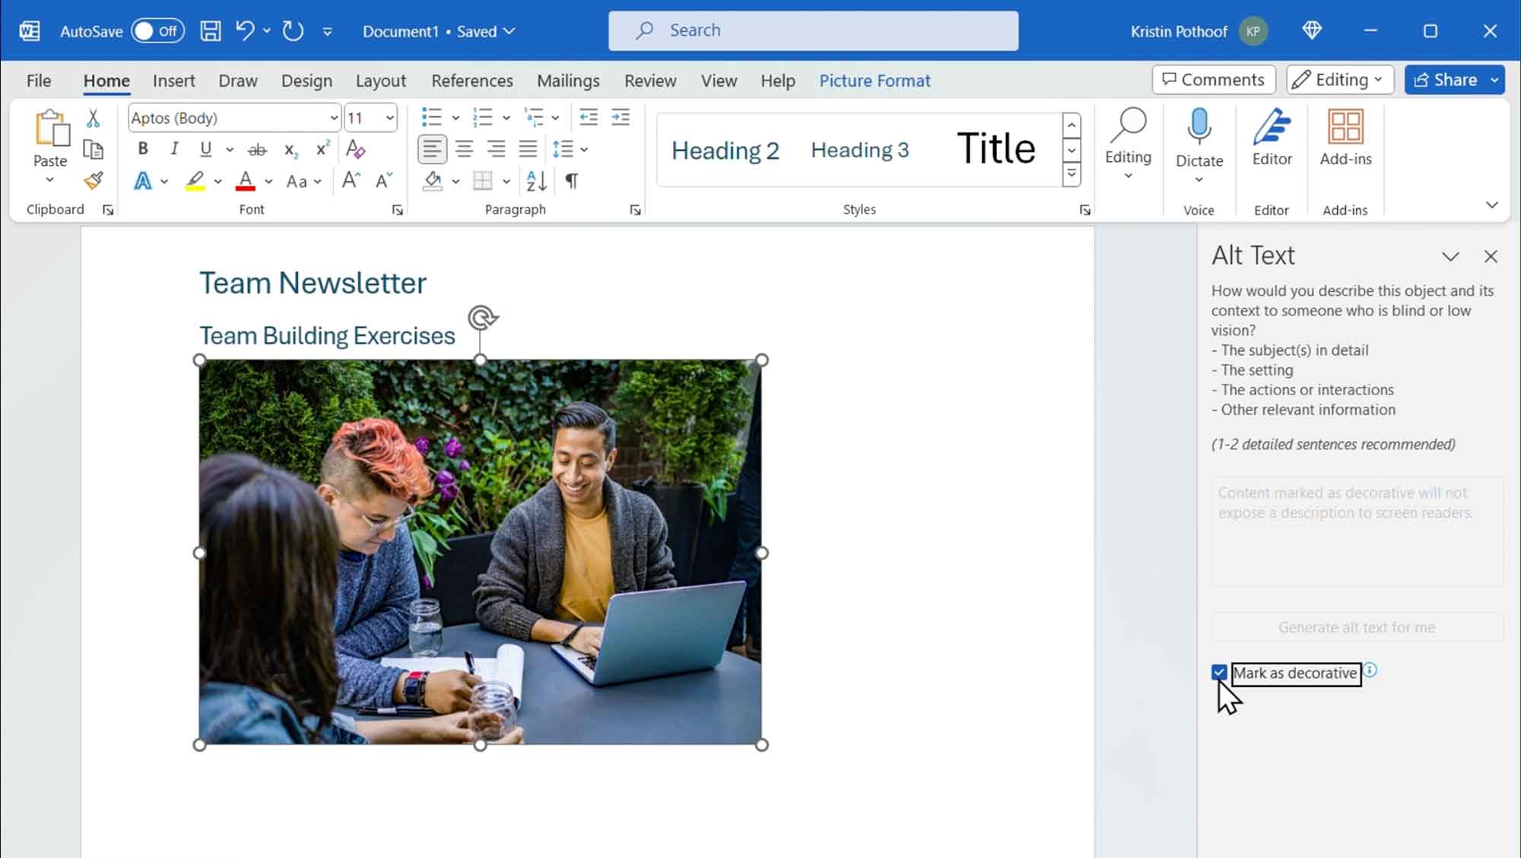Click Generate alt text for me button
The width and height of the screenshot is (1521, 858).
pos(1357,626)
